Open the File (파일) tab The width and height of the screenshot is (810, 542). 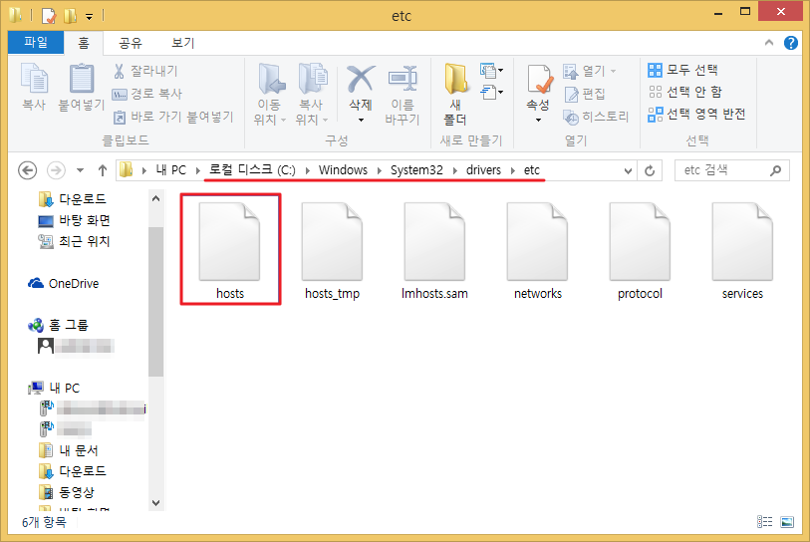pyautogui.click(x=36, y=43)
